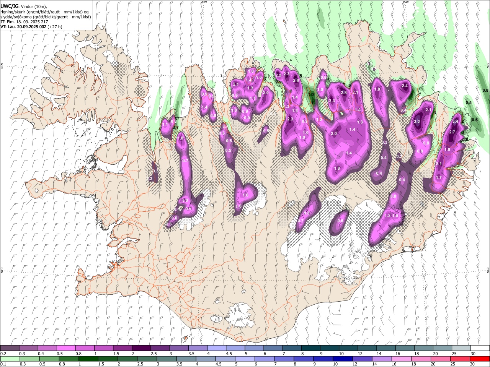Click the lightest green 0.1 swatch in rain scale
Screen dimensions: 490x367
10,359
